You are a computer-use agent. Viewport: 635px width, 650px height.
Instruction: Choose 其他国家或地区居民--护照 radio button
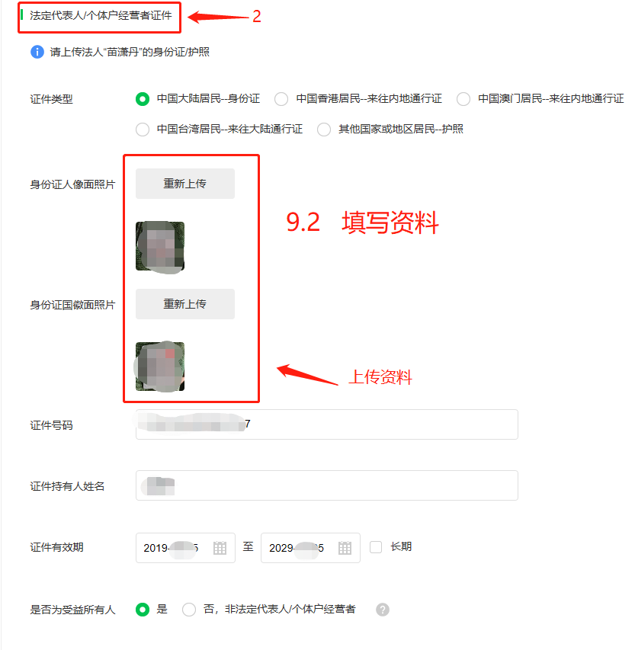[x=324, y=130]
